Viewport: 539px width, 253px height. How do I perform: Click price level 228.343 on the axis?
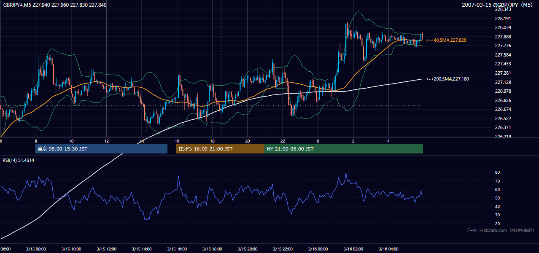[x=503, y=9]
